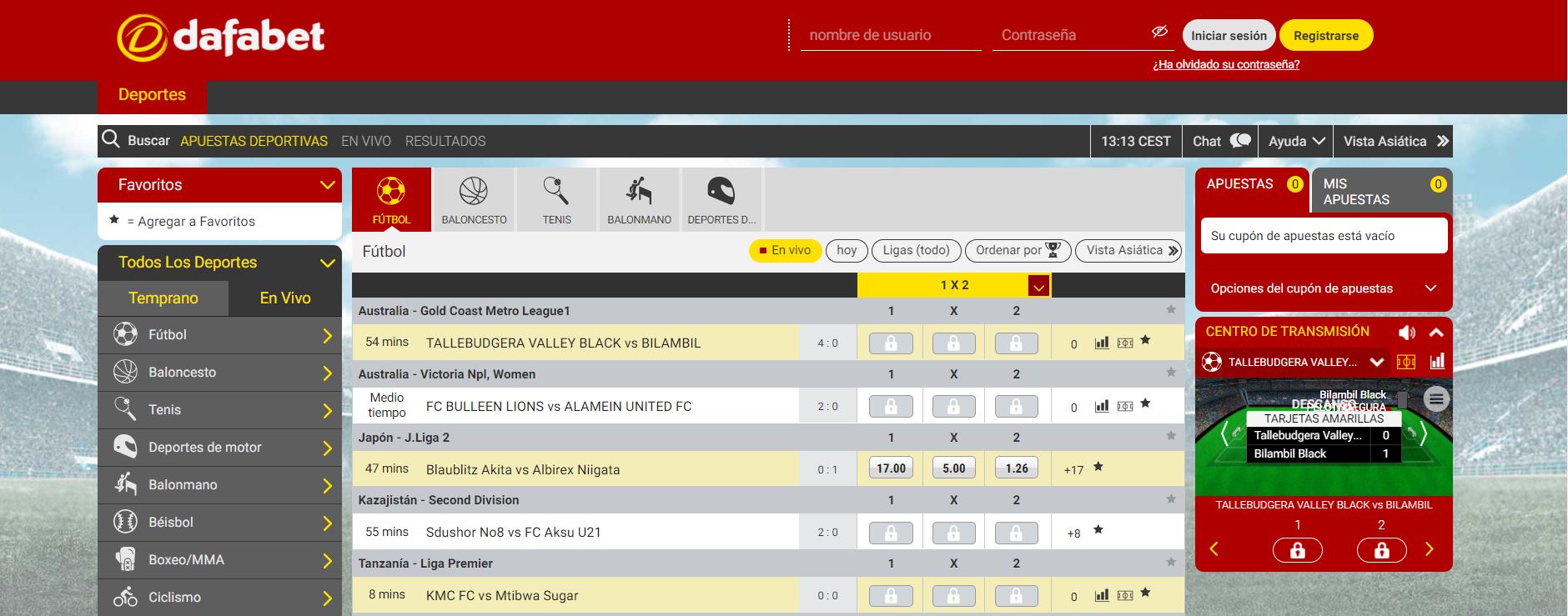Select the Fútbol sport tab
The width and height of the screenshot is (1568, 616).
point(391,200)
